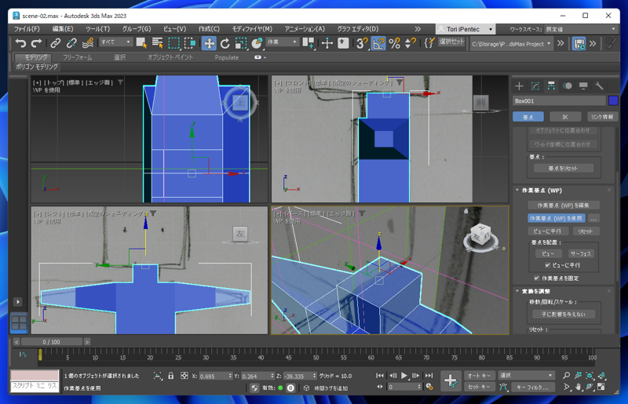Select the Link objects chain icon
628x404 pixels.
[55, 43]
